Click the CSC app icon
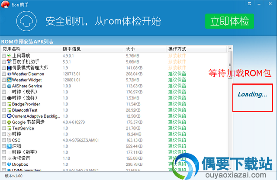 9,140
